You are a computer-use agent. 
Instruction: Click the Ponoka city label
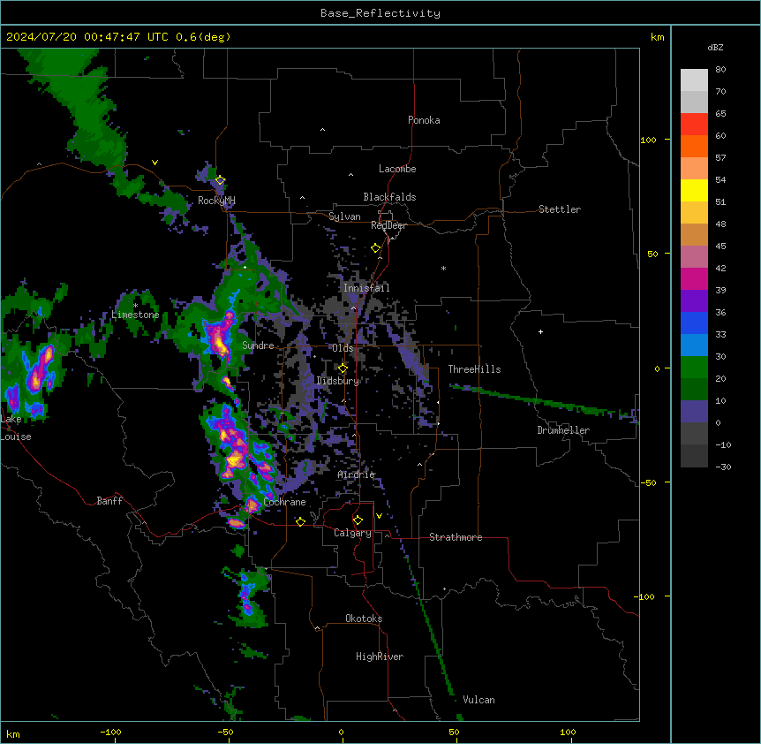click(424, 120)
